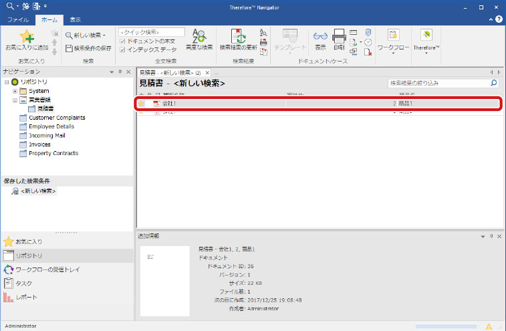Click the 検索結果の絞り込み filter field
The image size is (506, 331).
click(x=438, y=84)
